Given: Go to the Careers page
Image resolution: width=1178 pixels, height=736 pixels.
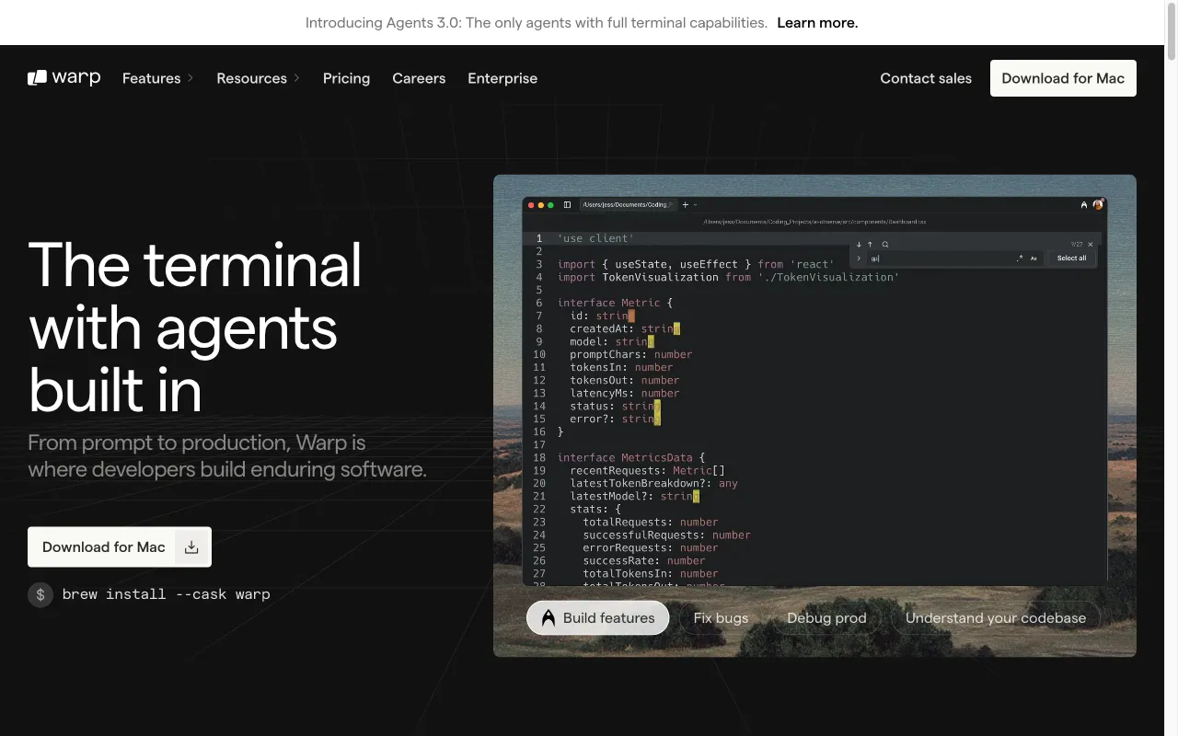Looking at the screenshot, I should (x=419, y=78).
